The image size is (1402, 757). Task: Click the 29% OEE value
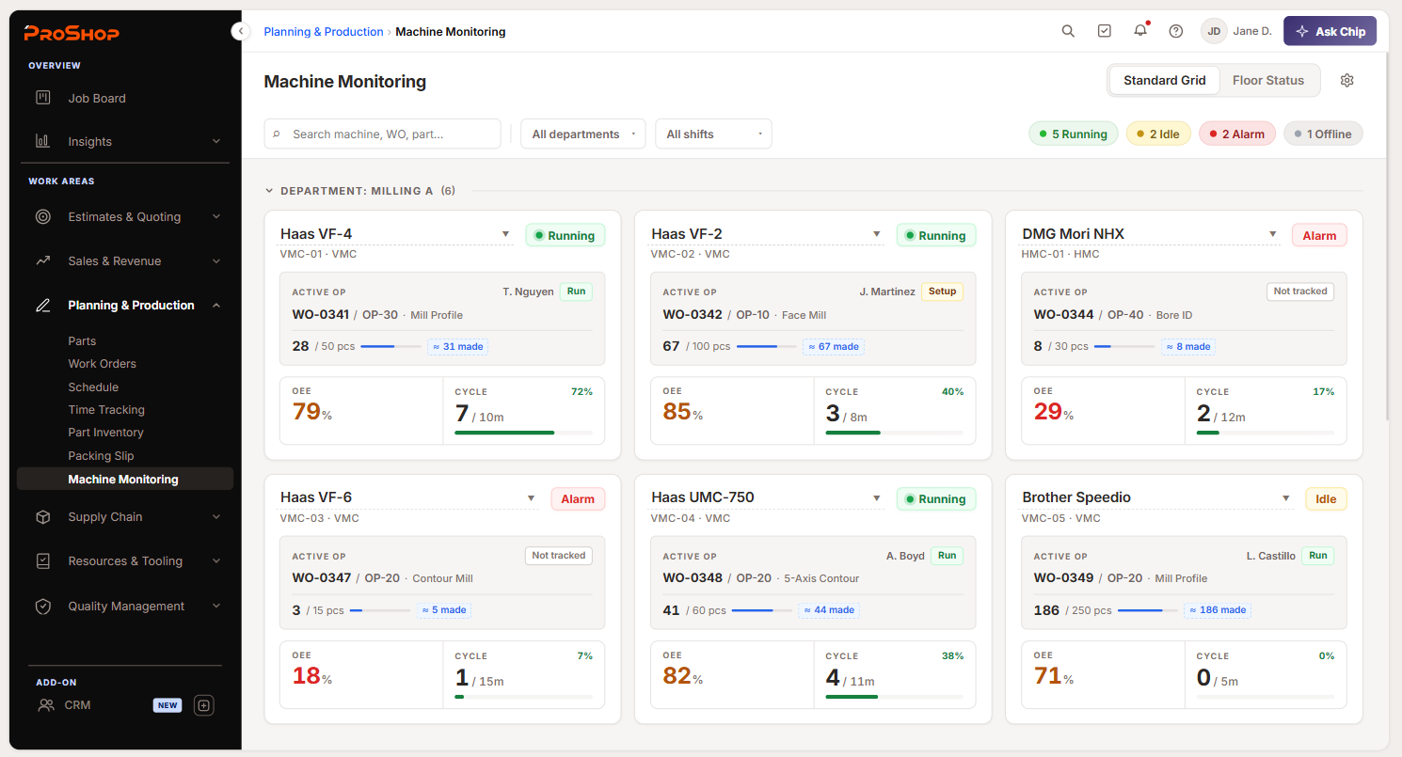(1054, 412)
